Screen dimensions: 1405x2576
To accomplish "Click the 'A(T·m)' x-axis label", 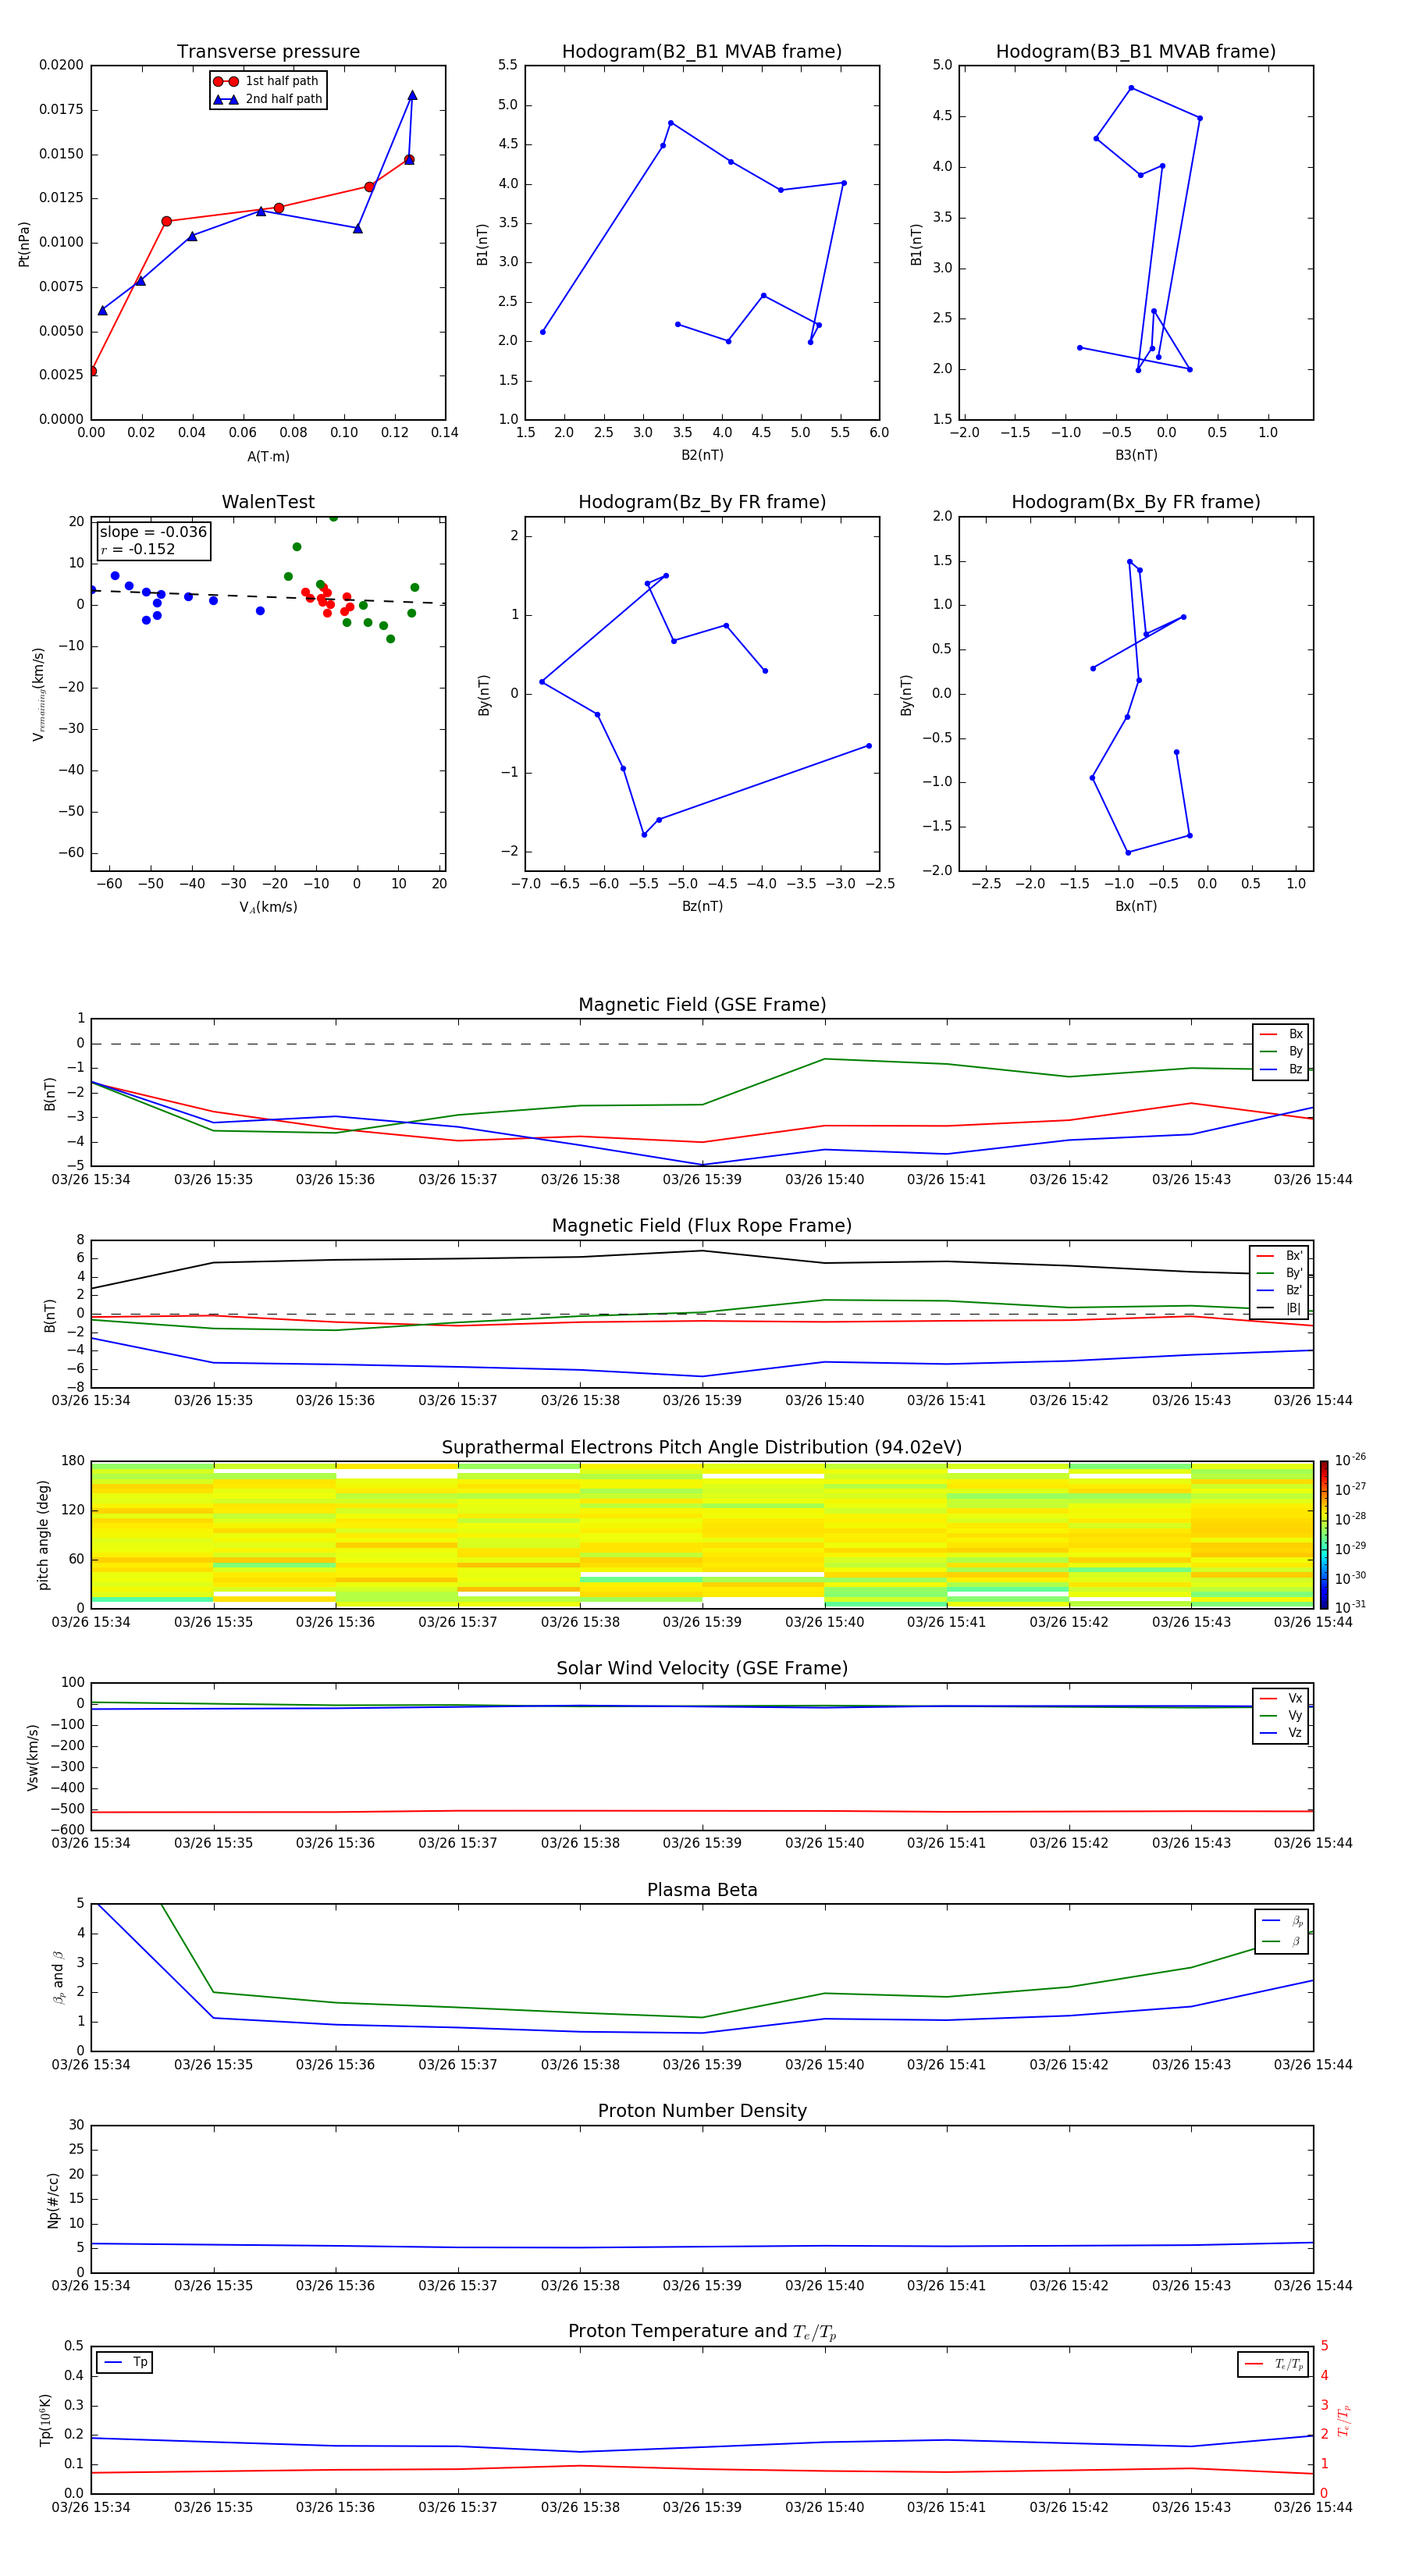I will coord(268,457).
